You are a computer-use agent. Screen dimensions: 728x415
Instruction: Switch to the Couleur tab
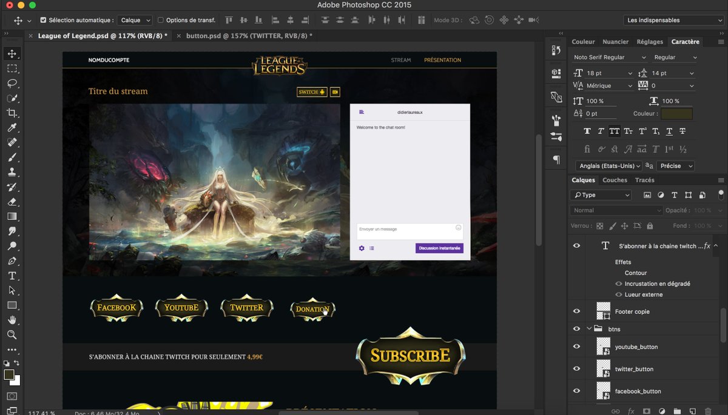point(583,42)
